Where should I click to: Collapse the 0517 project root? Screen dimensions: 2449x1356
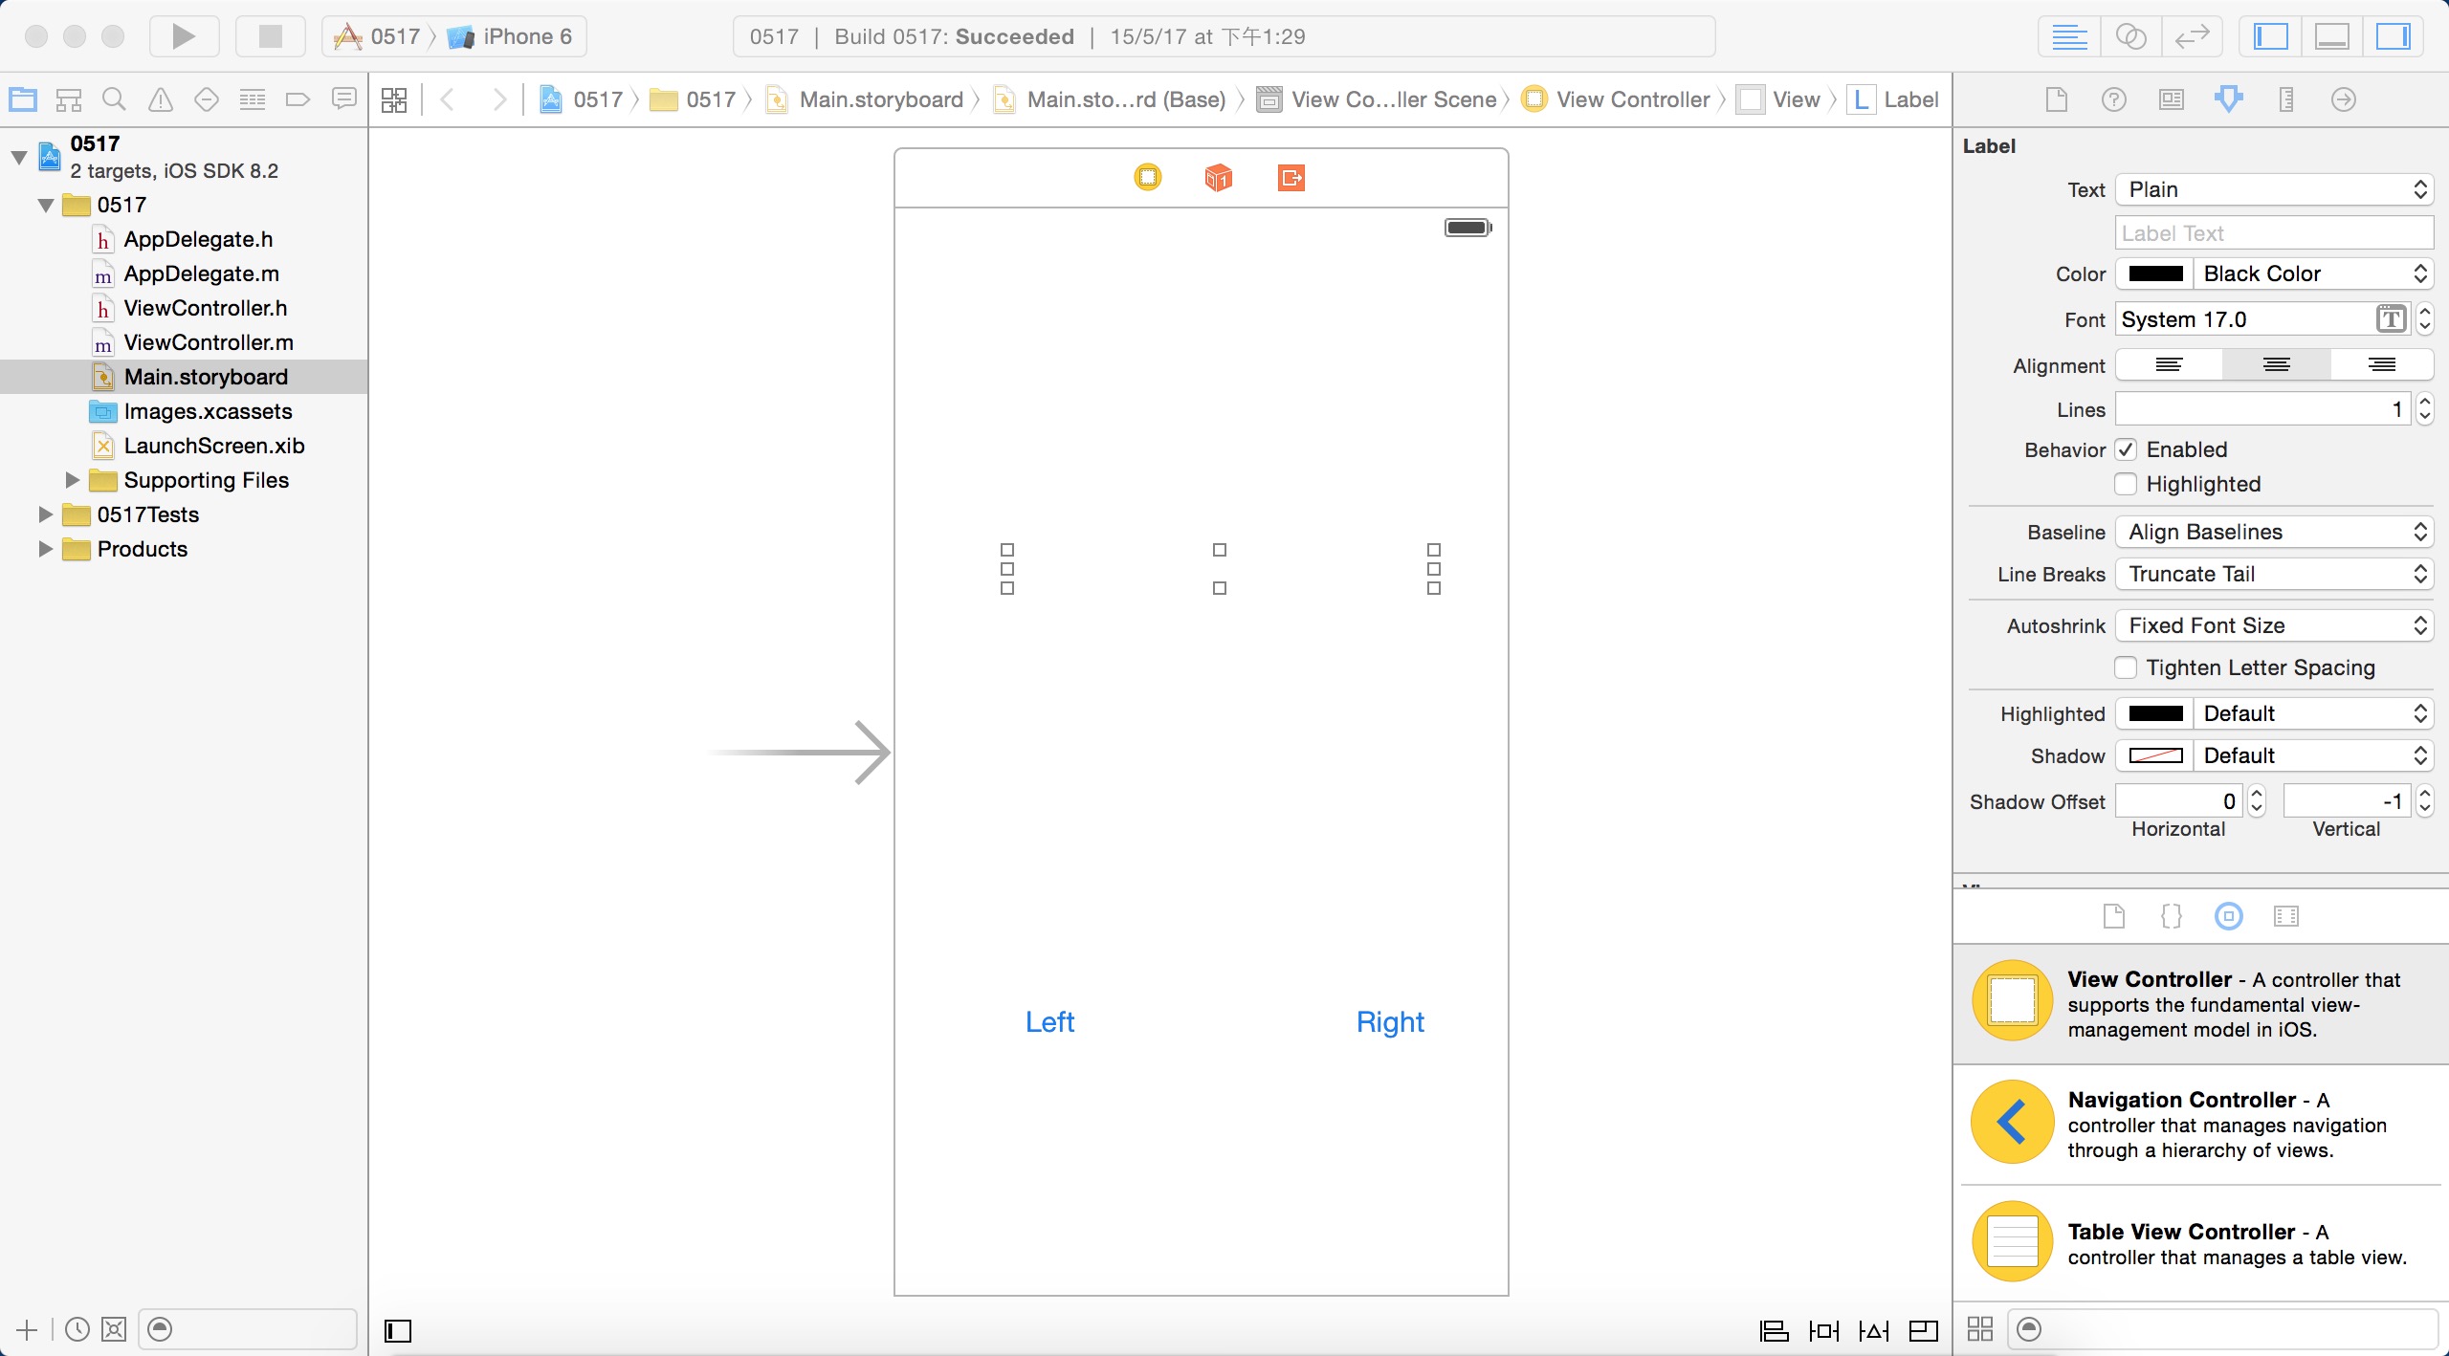tap(19, 157)
